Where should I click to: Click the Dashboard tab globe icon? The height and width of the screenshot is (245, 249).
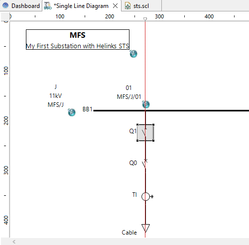(x=5, y=5)
